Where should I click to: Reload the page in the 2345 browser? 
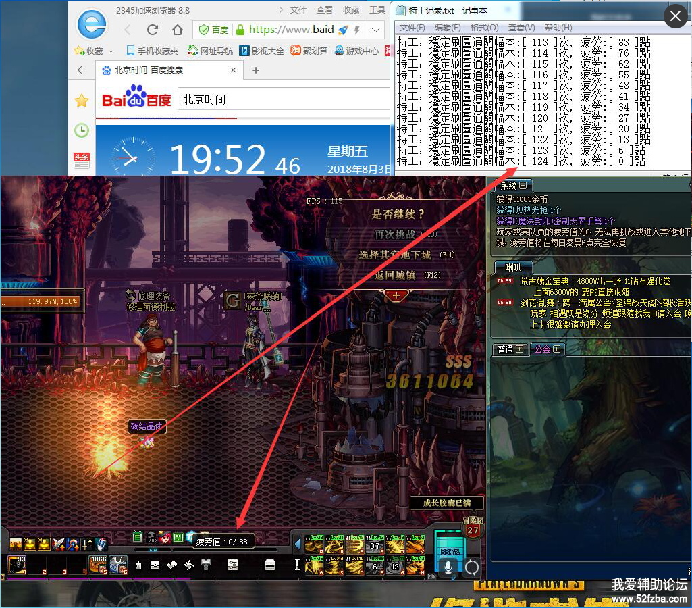pos(153,30)
